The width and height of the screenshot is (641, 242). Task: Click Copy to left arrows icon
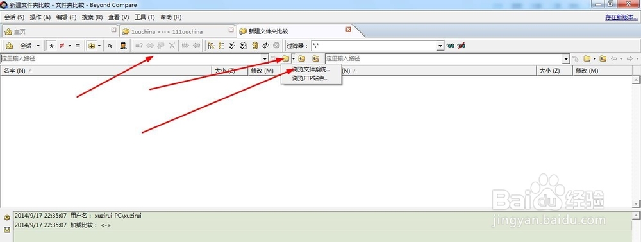pyautogui.click(x=197, y=46)
